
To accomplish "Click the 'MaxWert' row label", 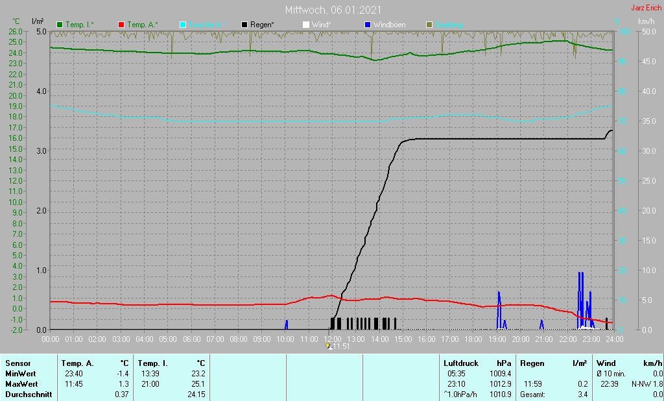I will tap(21, 384).
